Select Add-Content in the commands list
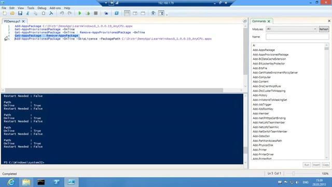The height and width of the screenshot is (187, 332). [x=260, y=82]
